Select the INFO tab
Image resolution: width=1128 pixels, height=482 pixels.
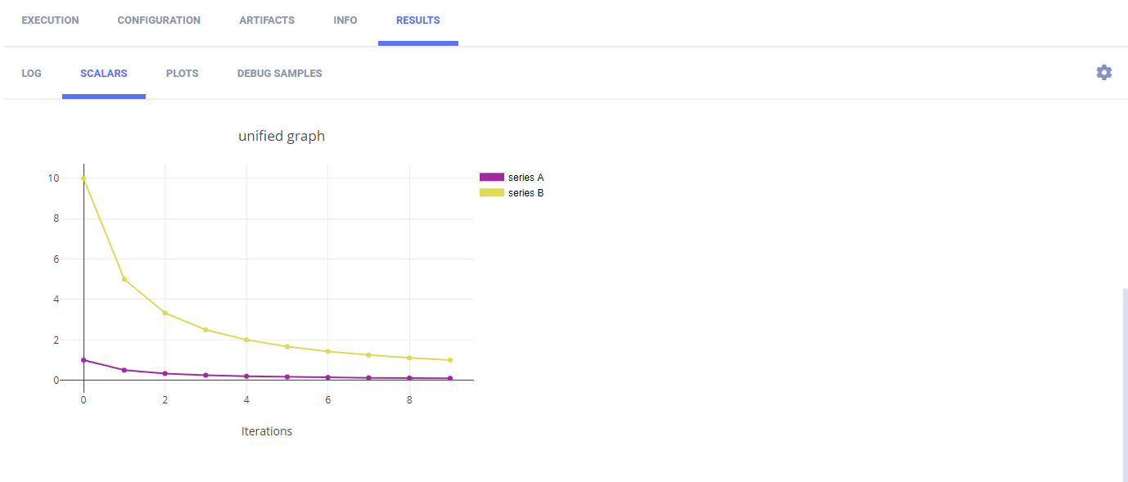345,20
